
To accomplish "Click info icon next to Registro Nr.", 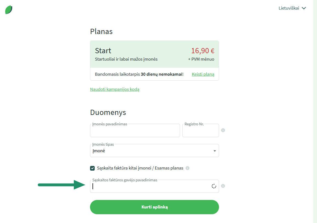I will (223, 130).
